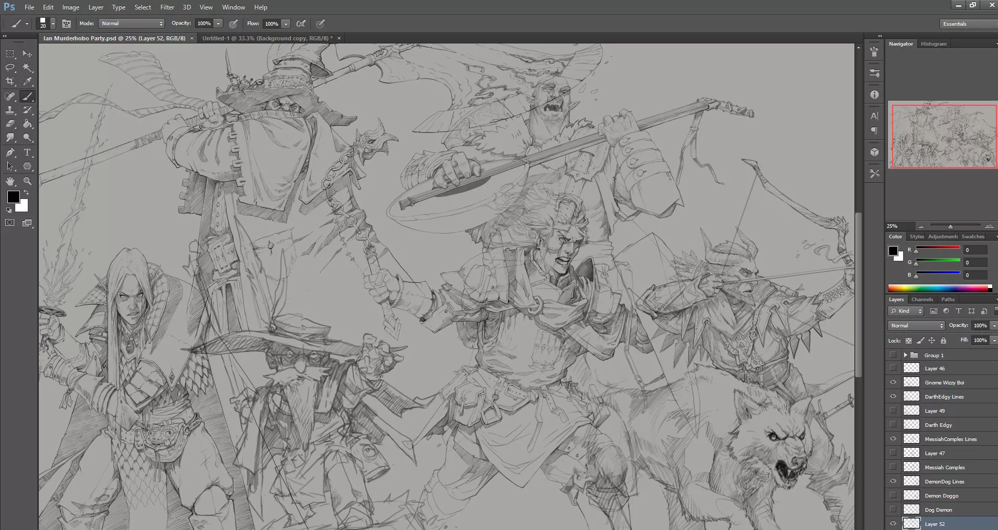Click the foreground color swatch in toolbox
The height and width of the screenshot is (530, 998).
[x=14, y=197]
